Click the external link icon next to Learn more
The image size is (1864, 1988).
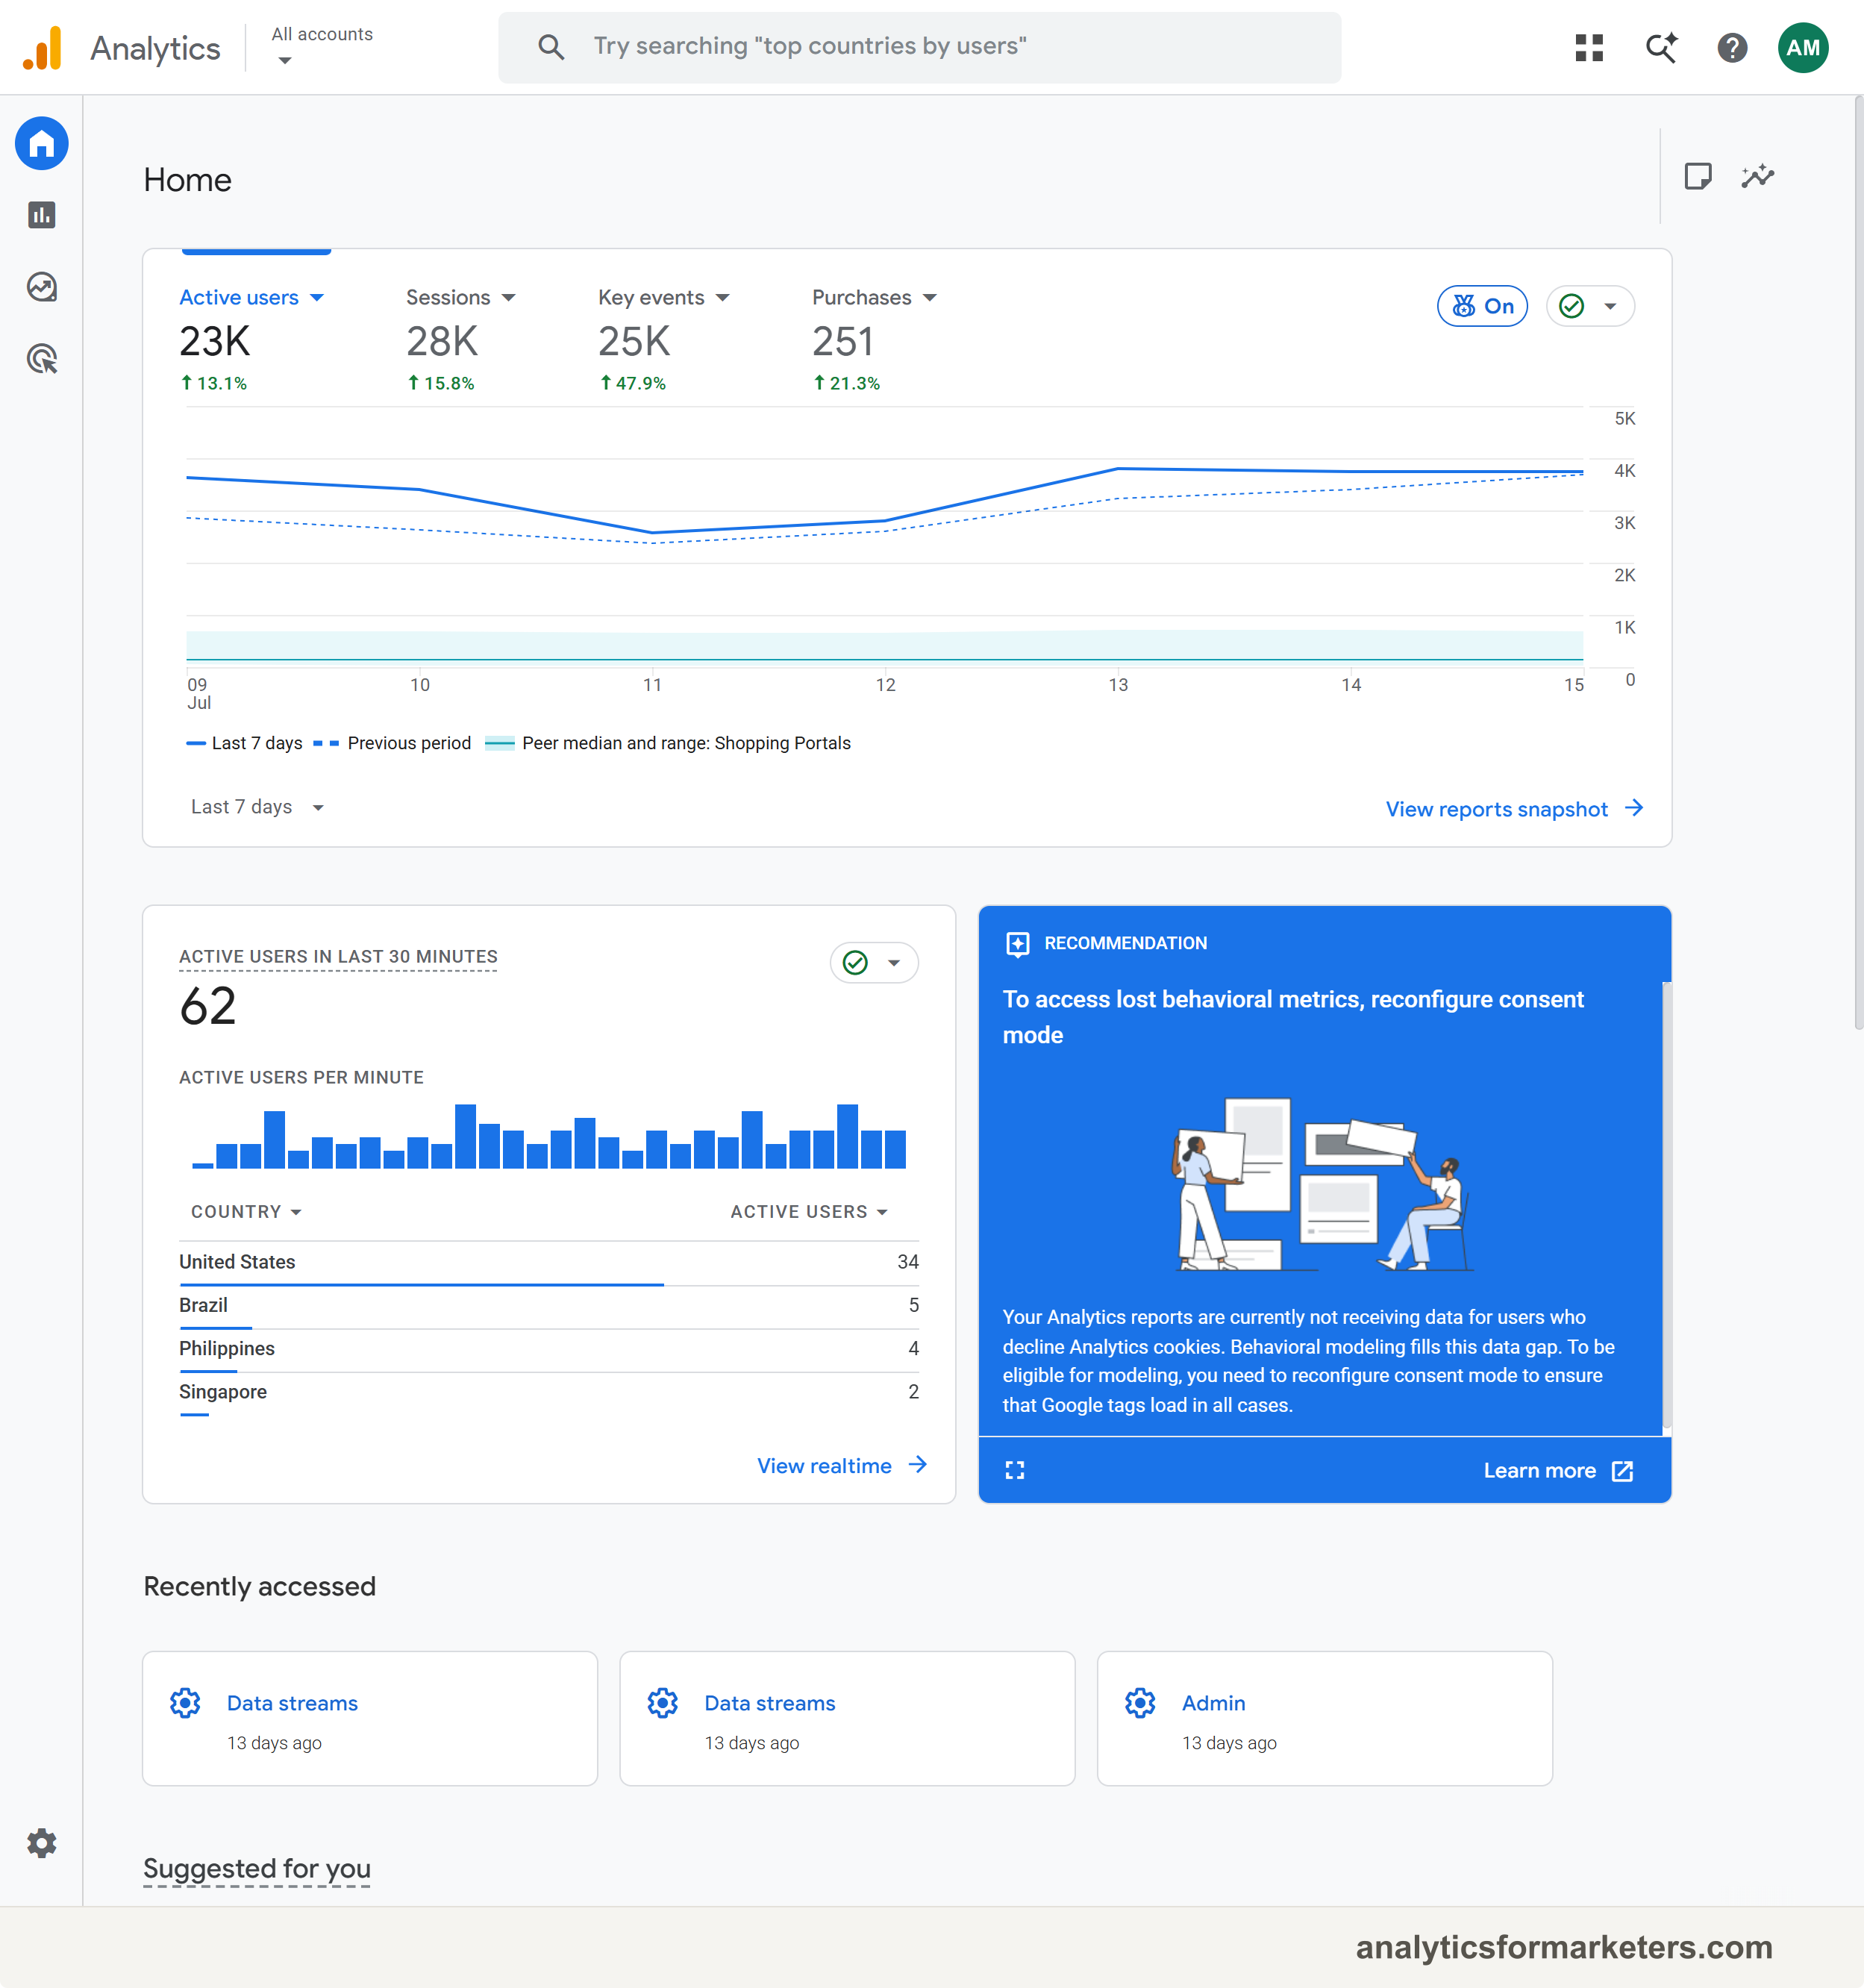(x=1622, y=1471)
